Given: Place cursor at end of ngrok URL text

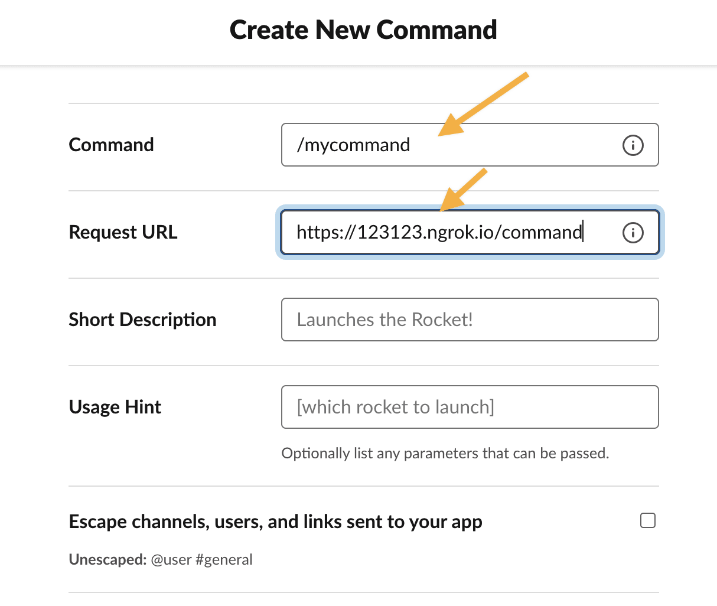Looking at the screenshot, I should pyautogui.click(x=583, y=233).
